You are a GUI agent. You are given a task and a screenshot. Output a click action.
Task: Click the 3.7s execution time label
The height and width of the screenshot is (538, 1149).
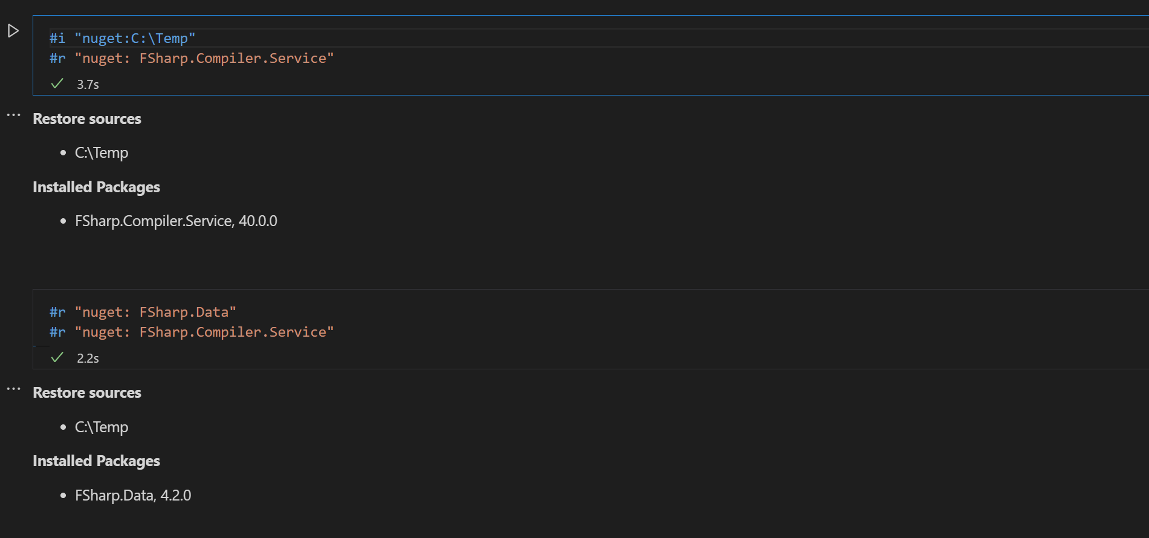87,84
